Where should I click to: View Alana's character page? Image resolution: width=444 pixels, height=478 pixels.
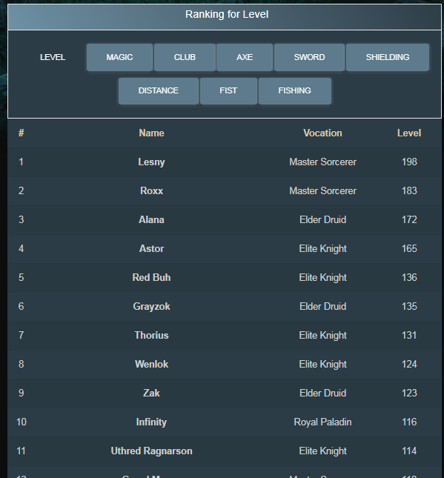pos(151,220)
